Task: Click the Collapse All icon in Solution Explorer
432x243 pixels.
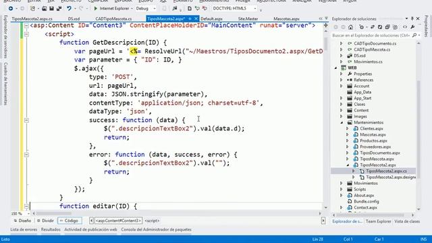Action: pyautogui.click(x=387, y=27)
